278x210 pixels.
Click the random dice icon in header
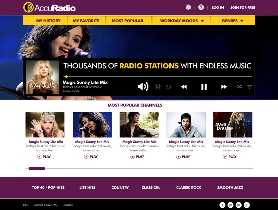[x=188, y=7]
